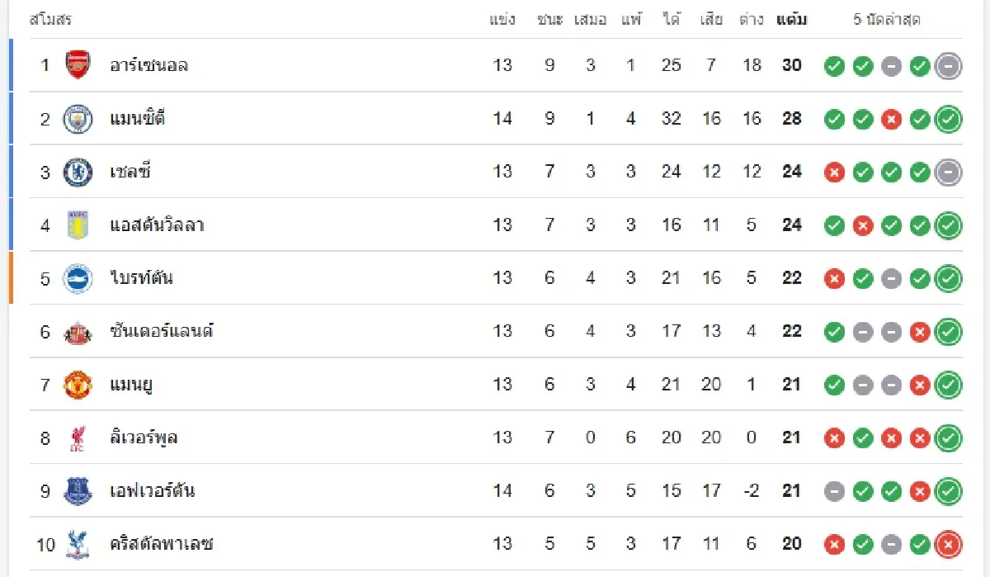The height and width of the screenshot is (577, 990).
Task: Click the สโมสร club column header
Action: [x=50, y=20]
